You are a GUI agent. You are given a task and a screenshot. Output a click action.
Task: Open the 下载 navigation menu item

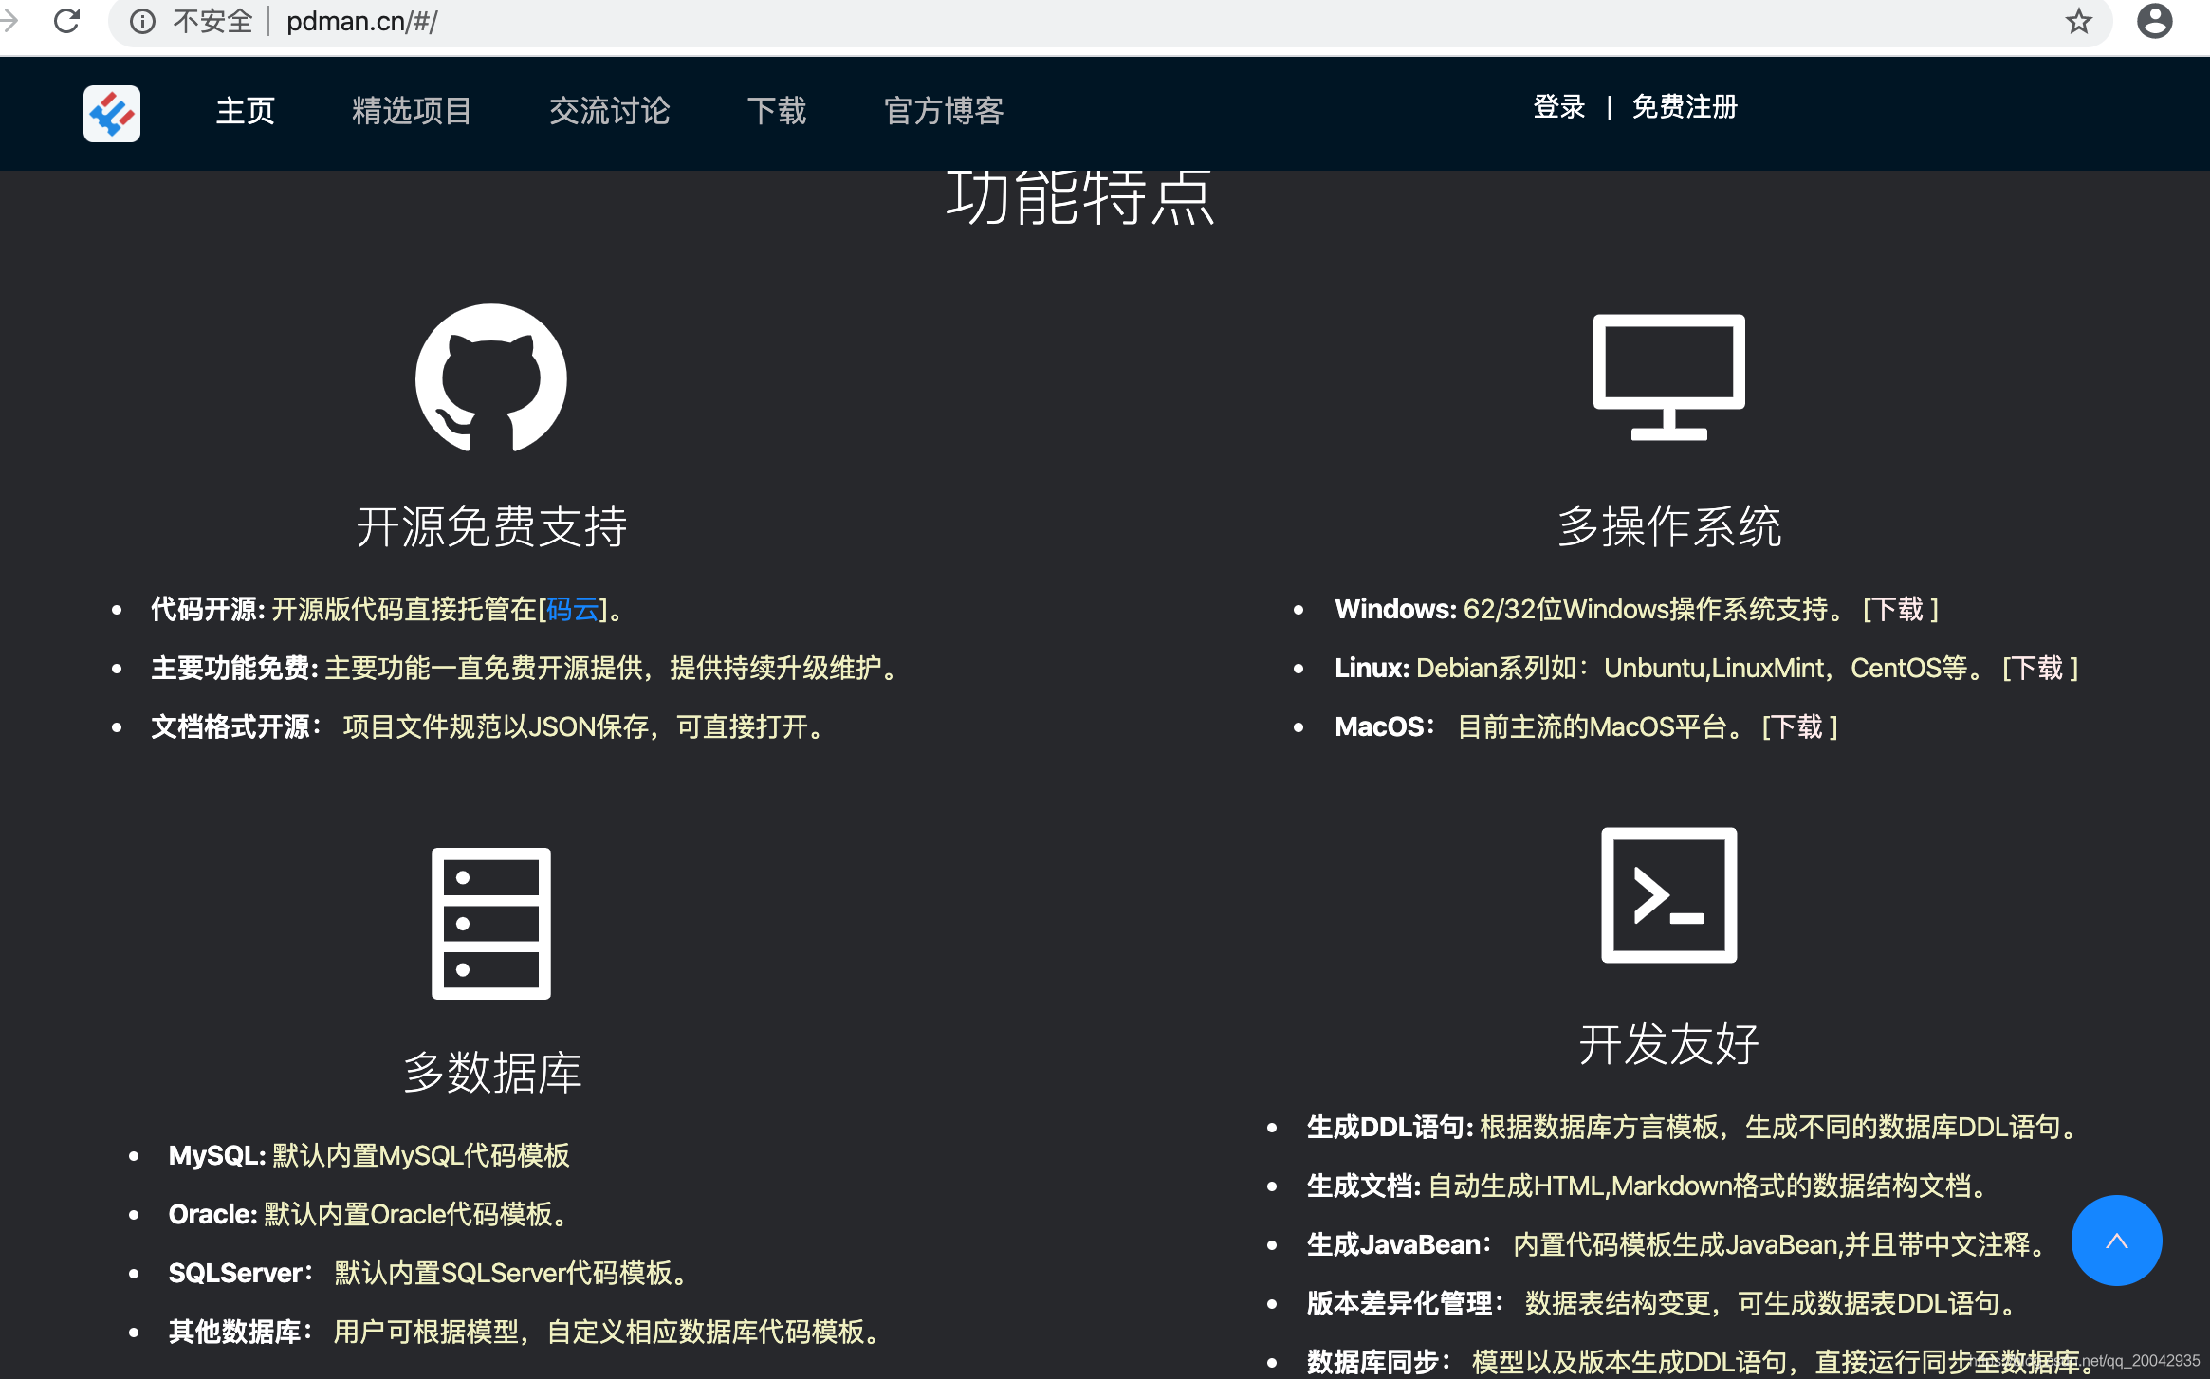(x=776, y=111)
